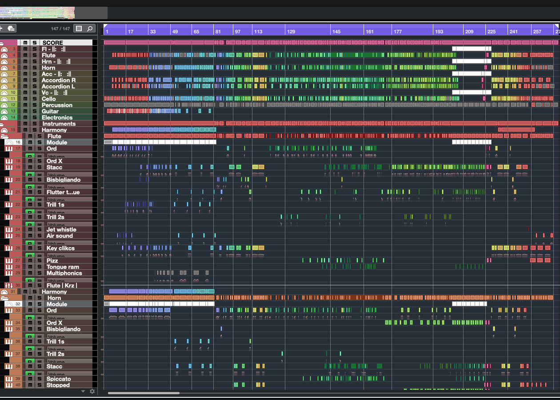This screenshot has height=400, width=560.
Task: Mute the SCORE folder track
Action: [x=25, y=43]
